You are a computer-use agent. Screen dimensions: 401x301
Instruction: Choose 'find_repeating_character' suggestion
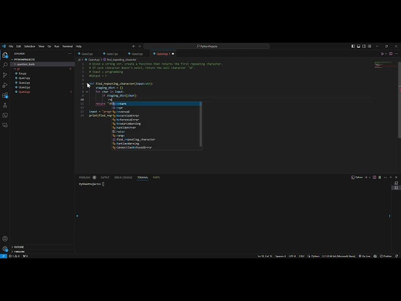click(x=157, y=139)
